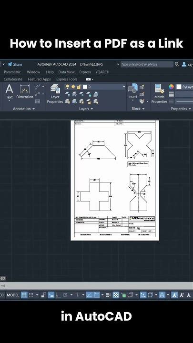This screenshot has width=193, height=343.
Task: Open the Parametric menu
Action: pos(12,72)
